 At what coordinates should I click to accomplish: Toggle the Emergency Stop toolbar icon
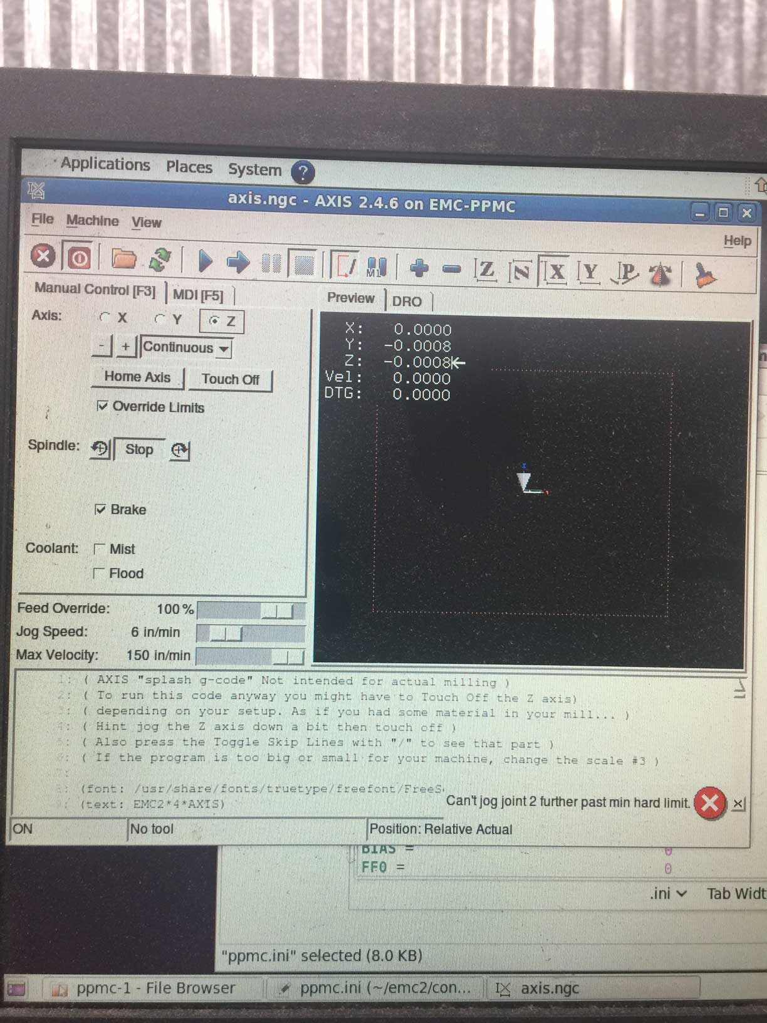43,256
